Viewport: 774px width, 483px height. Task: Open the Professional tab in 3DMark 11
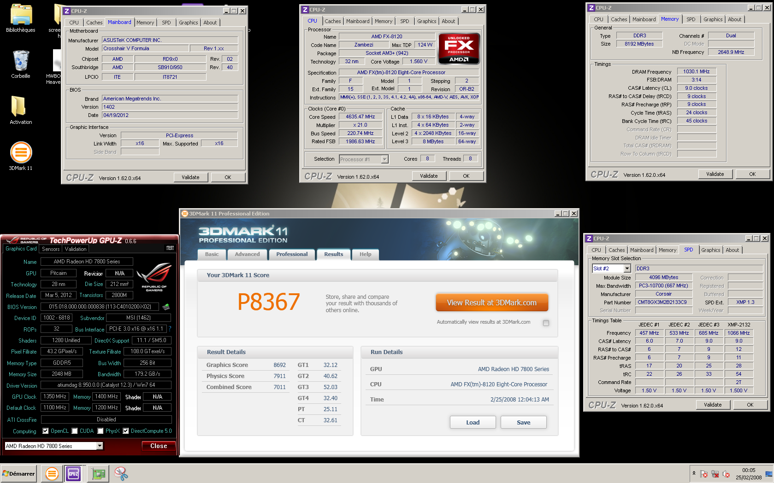pyautogui.click(x=292, y=254)
